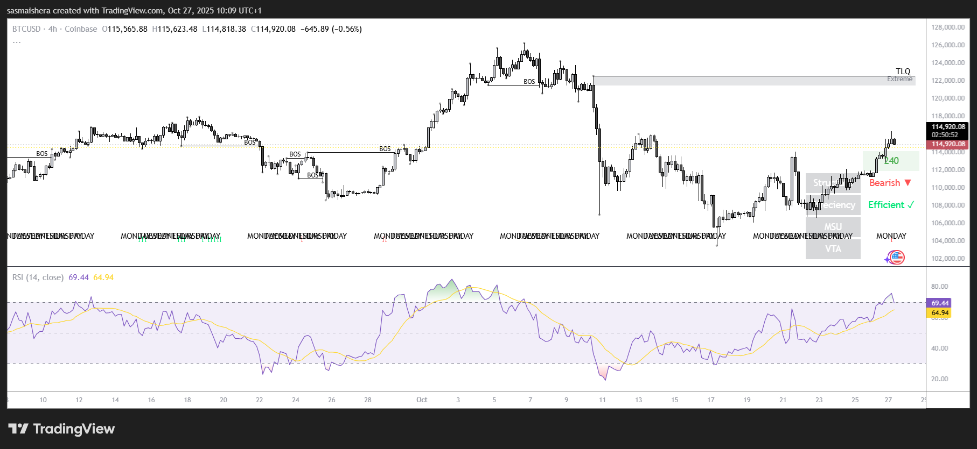
Task: Click the VTA cell in the table
Action: [833, 249]
